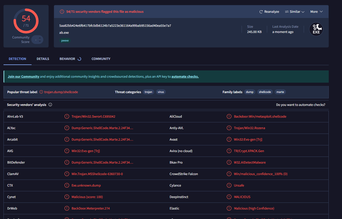Image resolution: width=342 pixels, height=219 pixels.
Task: Click the alert icon for Cylance detection
Action: click(x=229, y=185)
